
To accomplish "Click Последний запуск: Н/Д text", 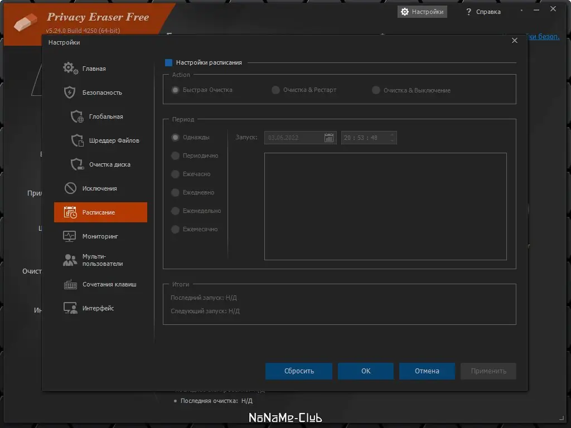I will pos(204,298).
